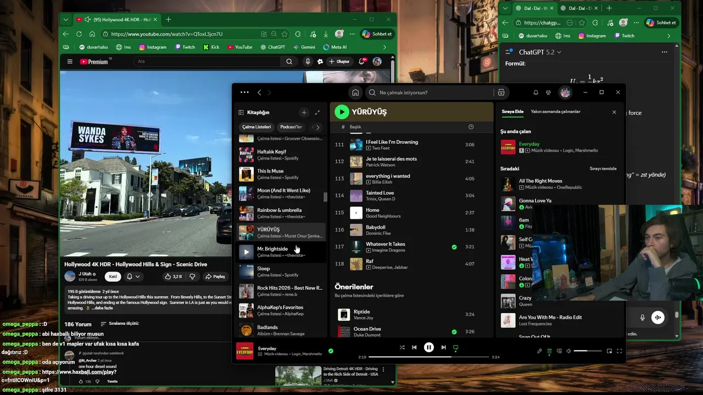Open Spotify Friend Activity icon
Image resolution: width=703 pixels, height=395 pixels.
[x=548, y=93]
